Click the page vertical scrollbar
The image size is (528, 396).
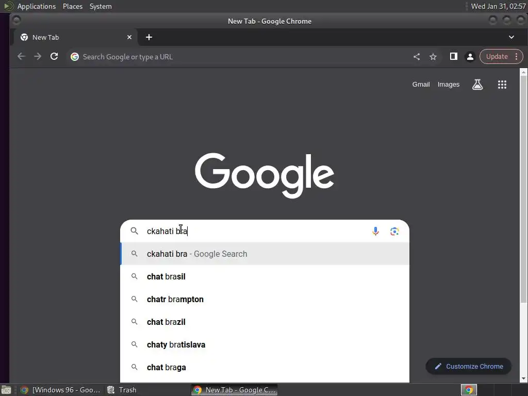(524, 189)
